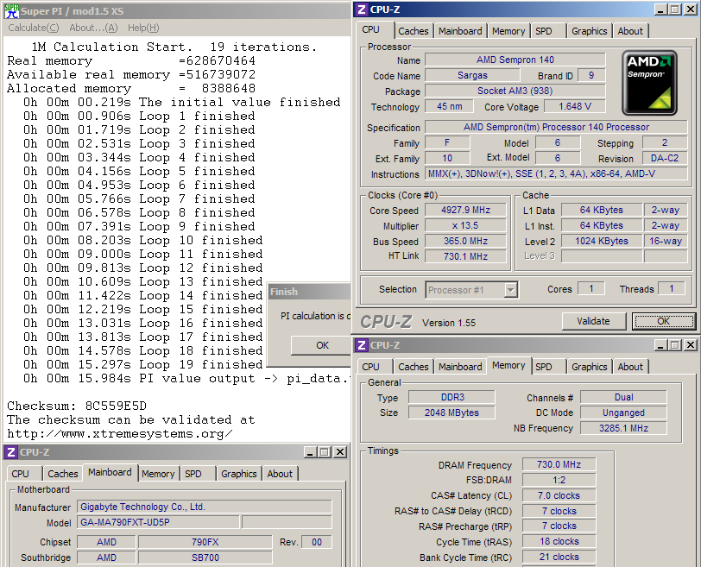Close the CPU-Z Mainboard window

(340, 452)
